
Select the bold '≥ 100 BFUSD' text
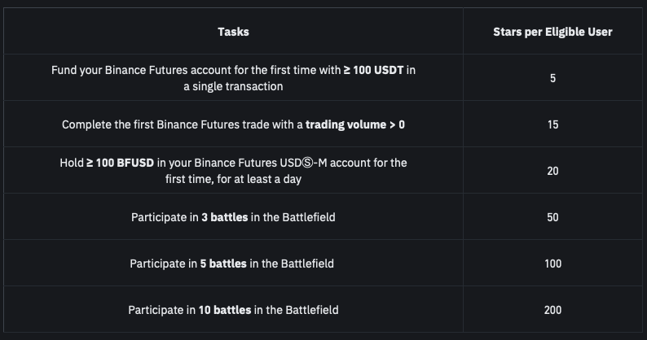120,163
